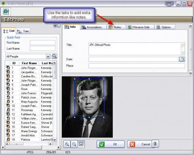Click the expand panel icon above List tab
This screenshot has width=194, height=155.
tap(55, 25)
